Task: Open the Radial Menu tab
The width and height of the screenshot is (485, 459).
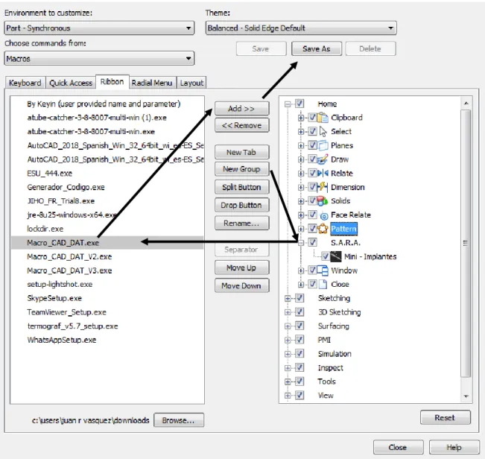Action: tap(152, 83)
